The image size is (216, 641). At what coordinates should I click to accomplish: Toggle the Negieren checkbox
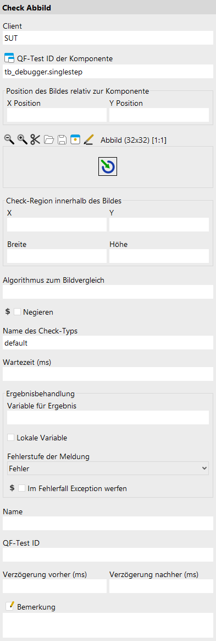click(x=17, y=312)
